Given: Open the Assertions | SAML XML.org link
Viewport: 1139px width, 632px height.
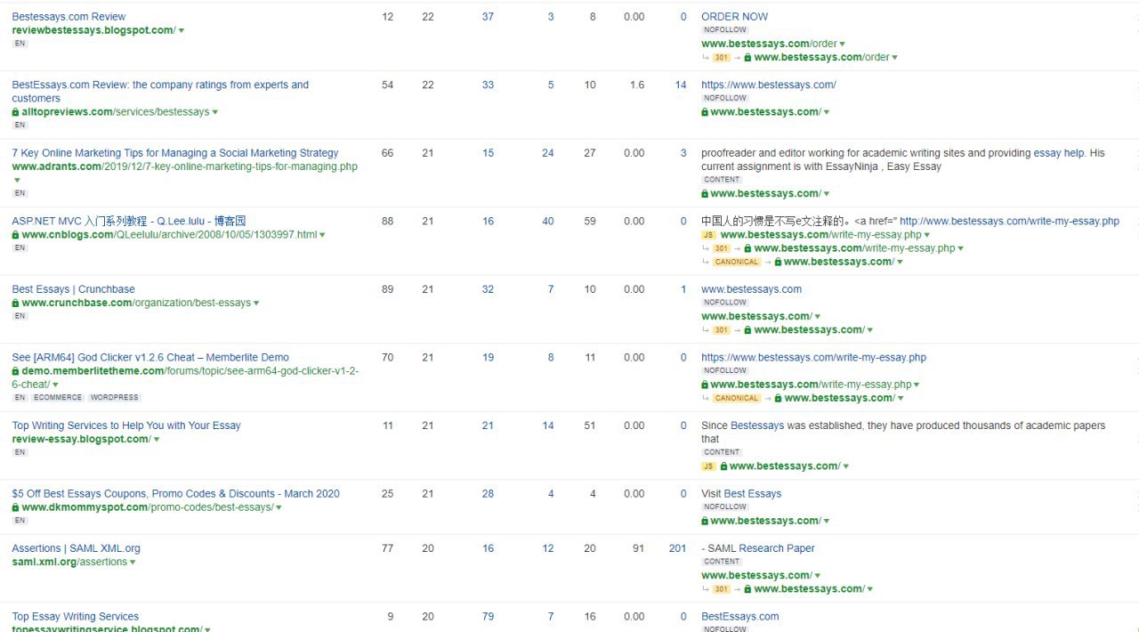Looking at the screenshot, I should [76, 548].
